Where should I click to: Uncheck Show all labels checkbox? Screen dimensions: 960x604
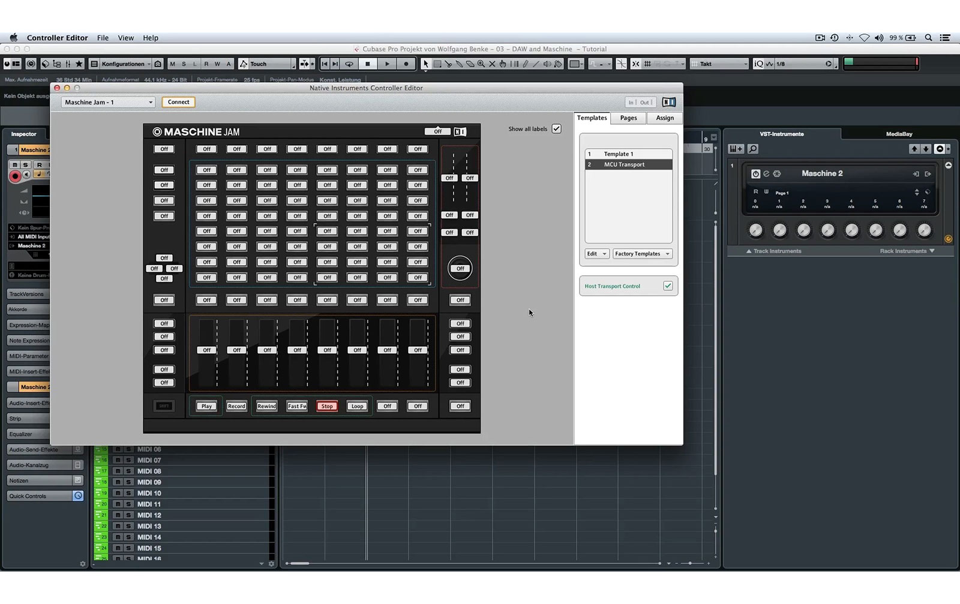[557, 128]
